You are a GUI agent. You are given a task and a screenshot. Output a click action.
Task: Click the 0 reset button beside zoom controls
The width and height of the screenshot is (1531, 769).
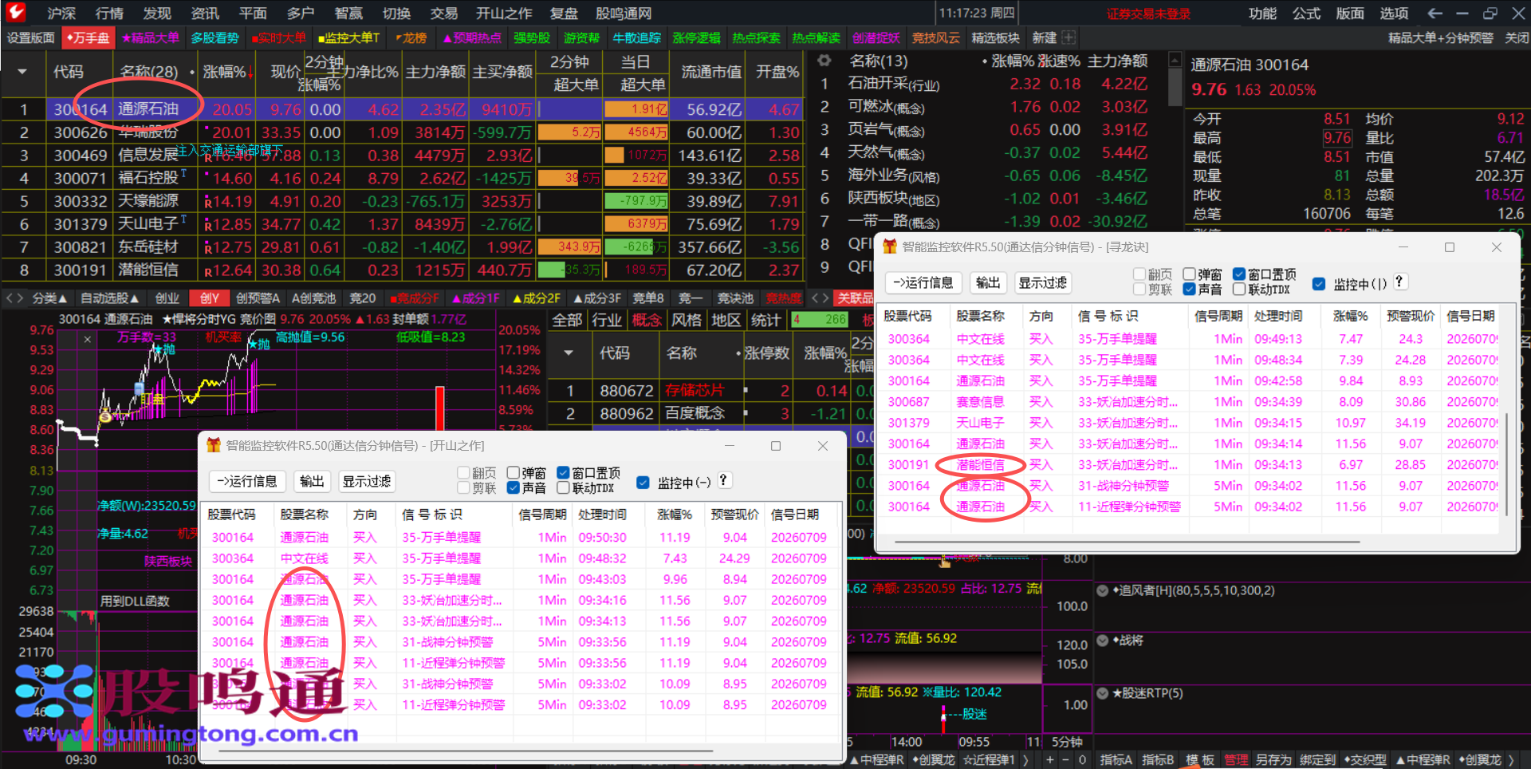point(1082,759)
